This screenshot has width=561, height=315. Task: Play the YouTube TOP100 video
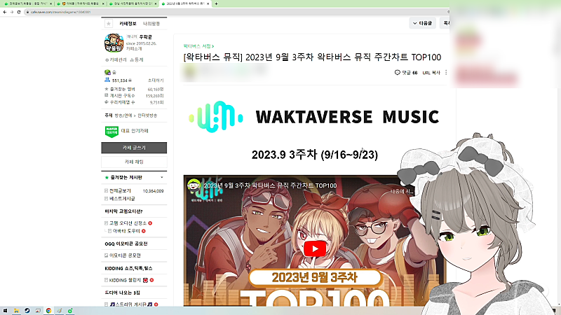pos(315,249)
